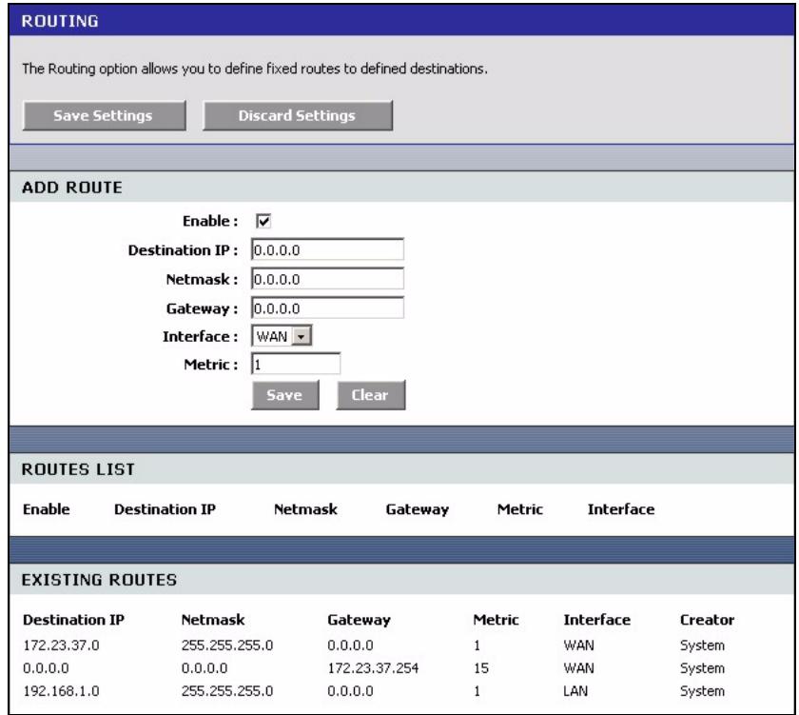Click Routes List Netmask header
799x715 pixels.
tap(305, 509)
